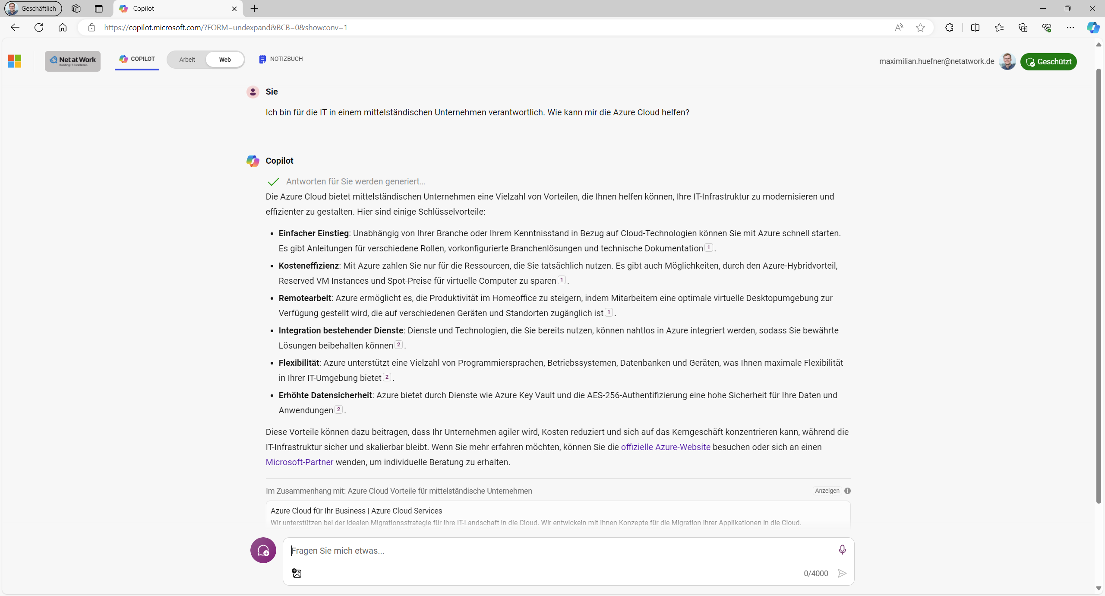1105x596 pixels.
Task: Click the Copilot response heading
Action: (279, 161)
